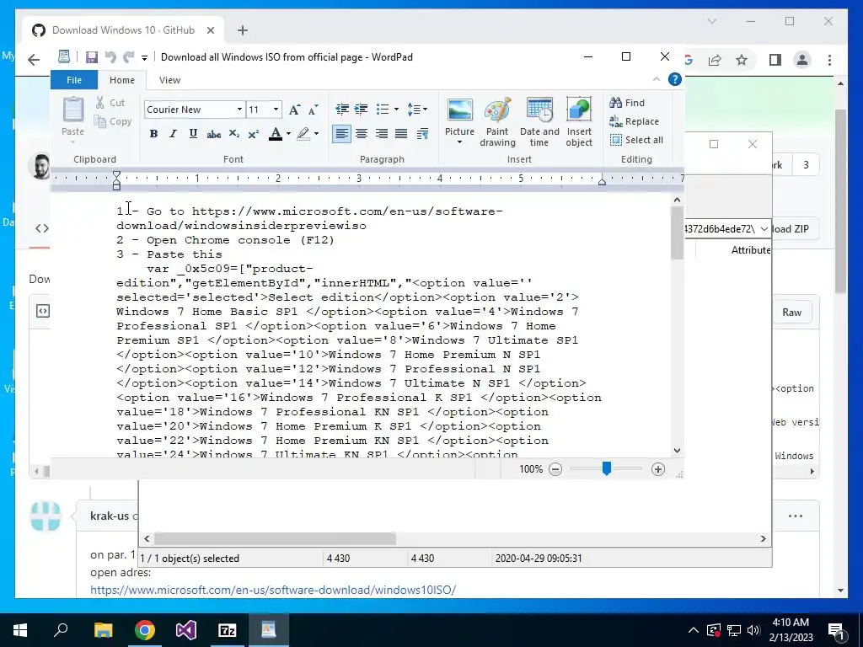Image resolution: width=863 pixels, height=647 pixels.
Task: Open the font size 11 dropdown
Action: click(276, 110)
